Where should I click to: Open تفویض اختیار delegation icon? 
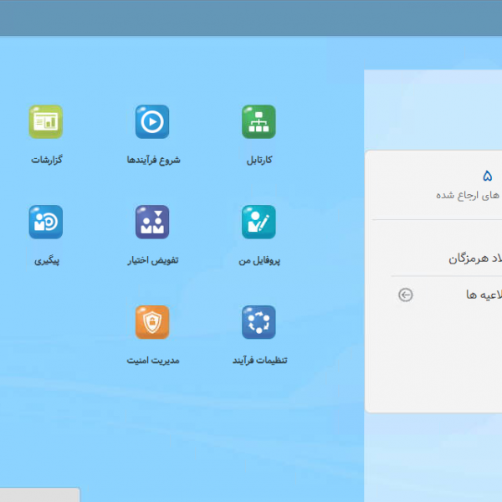pyautogui.click(x=152, y=222)
